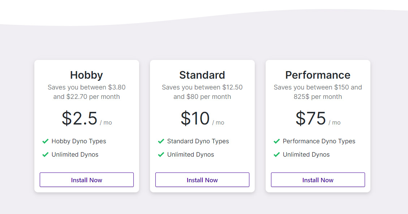This screenshot has height=214, width=408.
Task: Select the Performance plan heading
Action: click(x=318, y=75)
